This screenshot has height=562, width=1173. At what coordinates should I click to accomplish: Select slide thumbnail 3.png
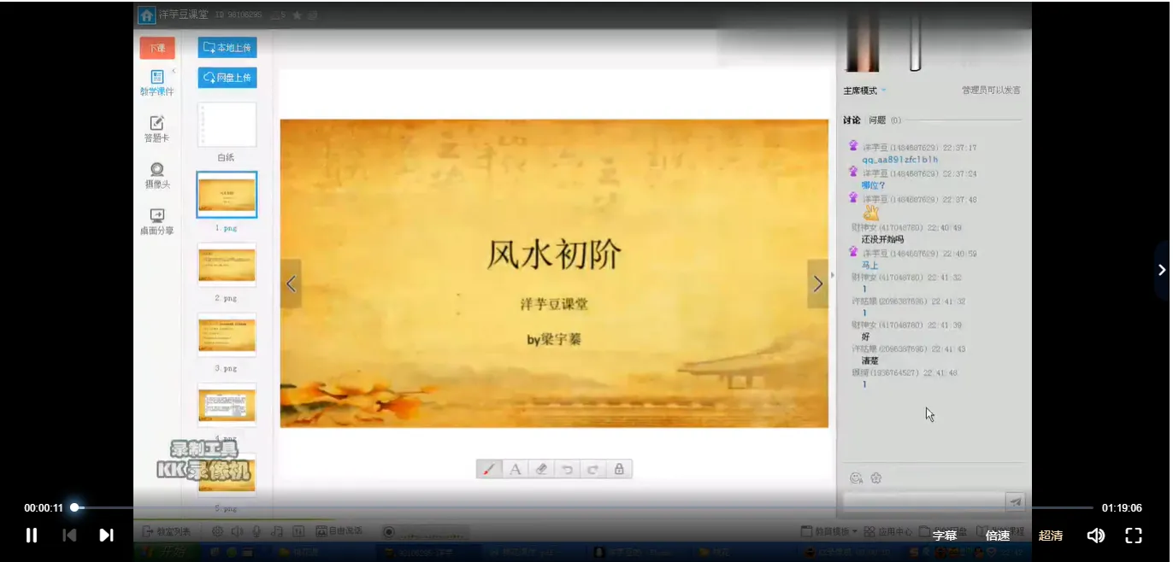(227, 335)
